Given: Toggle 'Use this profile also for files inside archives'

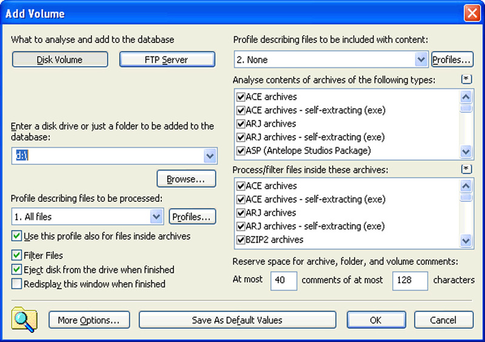Looking at the screenshot, I should [x=17, y=236].
